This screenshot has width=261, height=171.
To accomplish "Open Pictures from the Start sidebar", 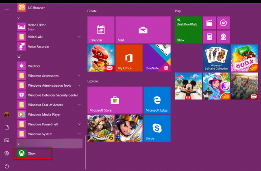I will click(x=7, y=140).
